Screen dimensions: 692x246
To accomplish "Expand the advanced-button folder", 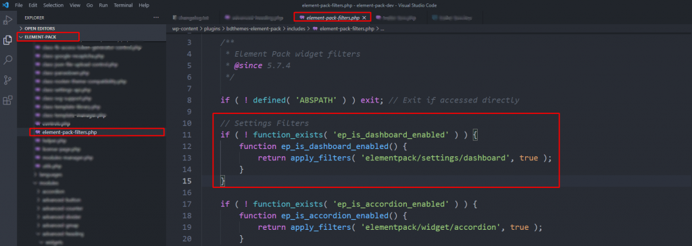I will point(91,199).
